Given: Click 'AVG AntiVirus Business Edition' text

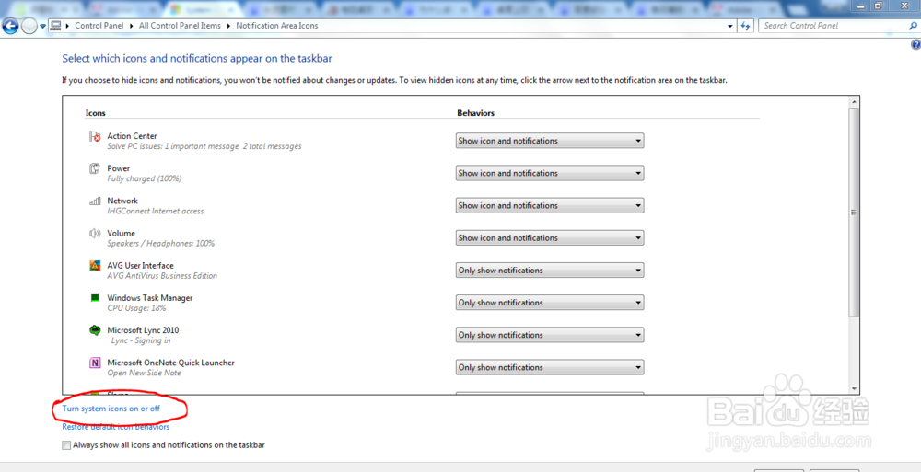Looking at the screenshot, I should point(162,276).
